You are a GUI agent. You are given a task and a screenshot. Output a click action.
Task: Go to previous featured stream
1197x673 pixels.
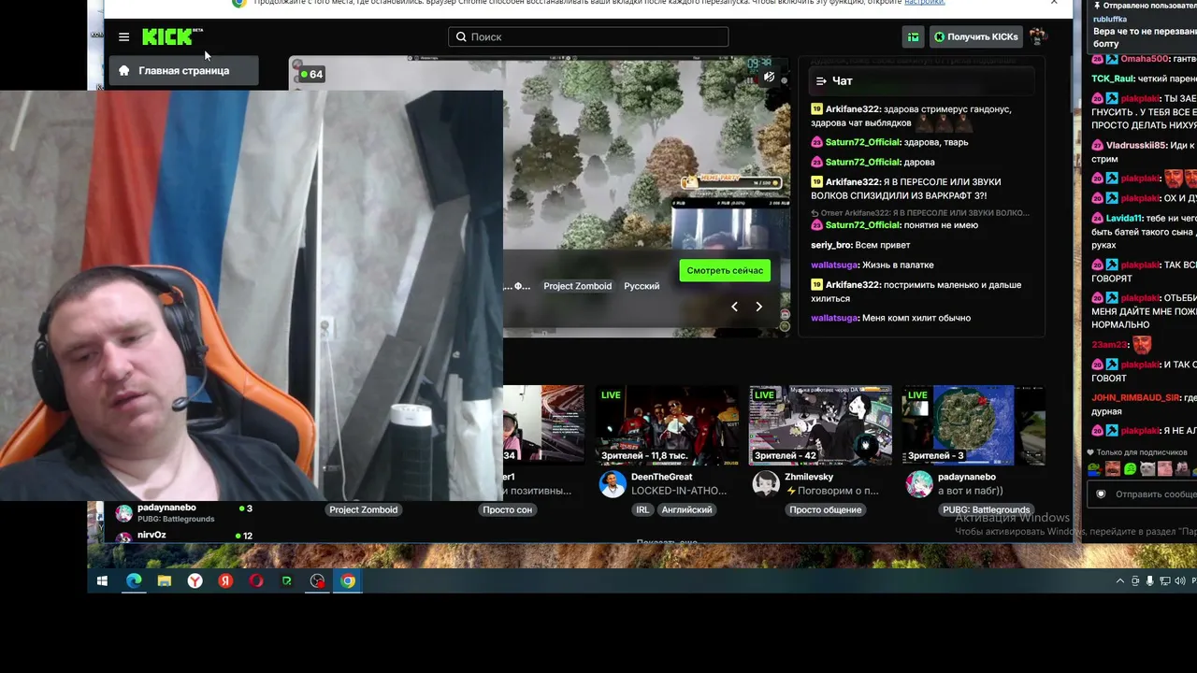(734, 307)
